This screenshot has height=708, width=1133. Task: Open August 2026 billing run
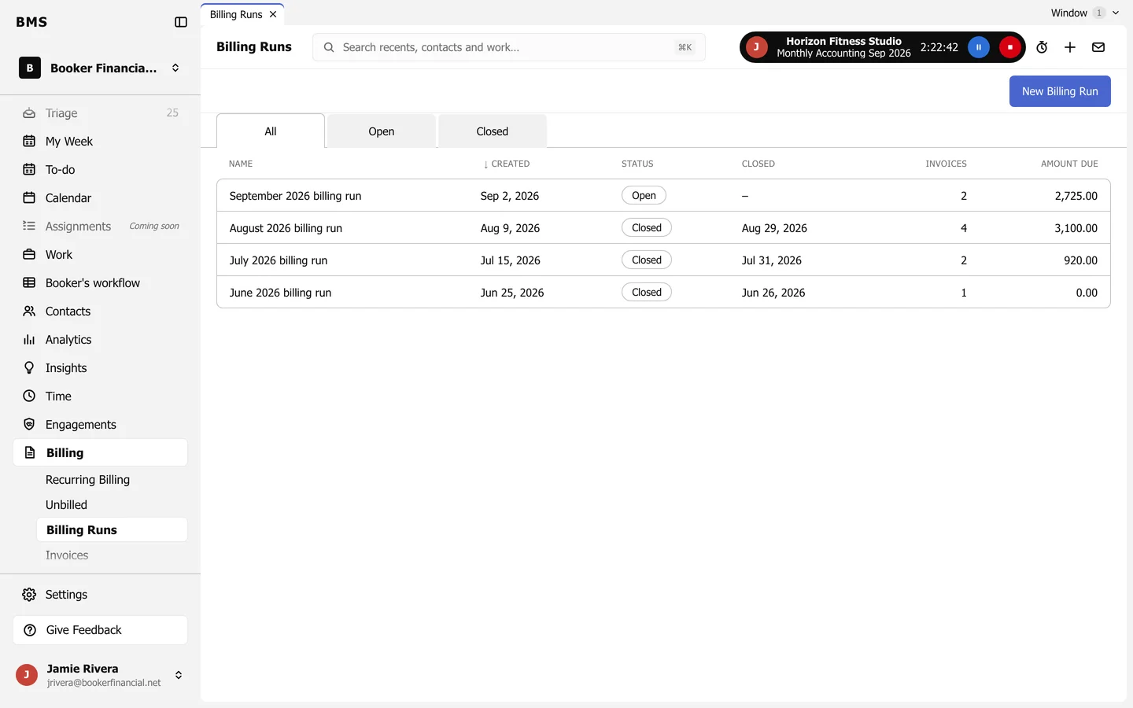[663, 228]
